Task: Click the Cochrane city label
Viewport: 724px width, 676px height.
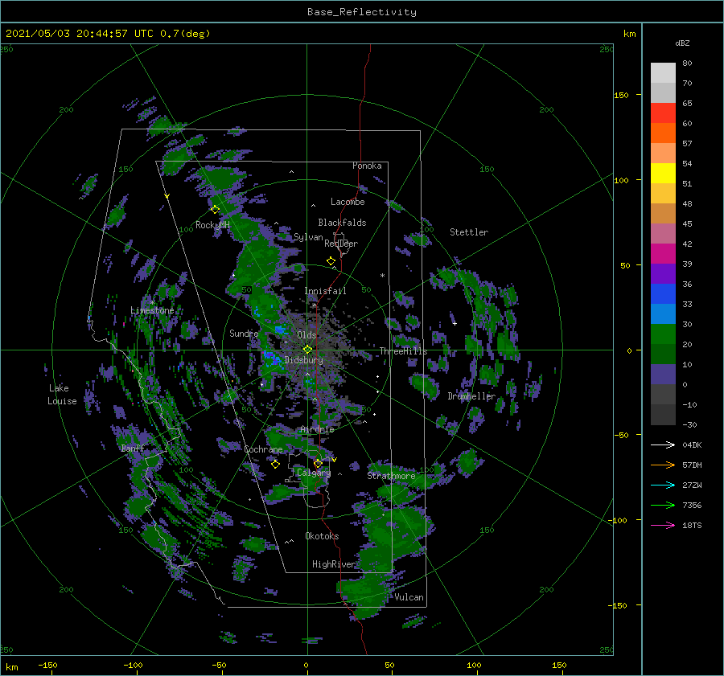Action: pos(263,449)
